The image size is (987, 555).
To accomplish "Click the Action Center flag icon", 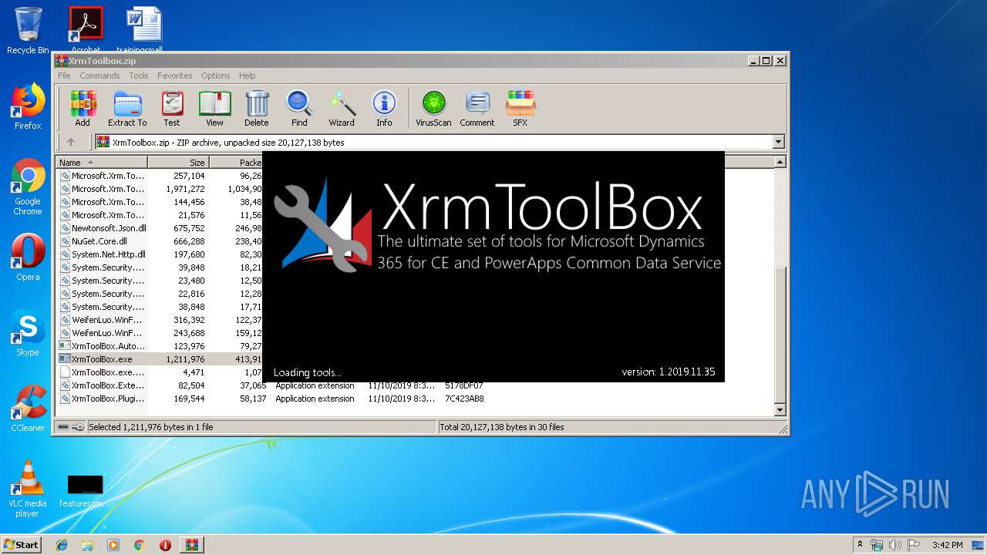I will [x=914, y=545].
